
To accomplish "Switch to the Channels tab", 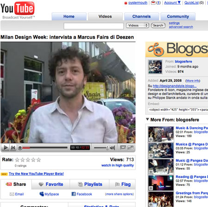I will click(141, 17).
